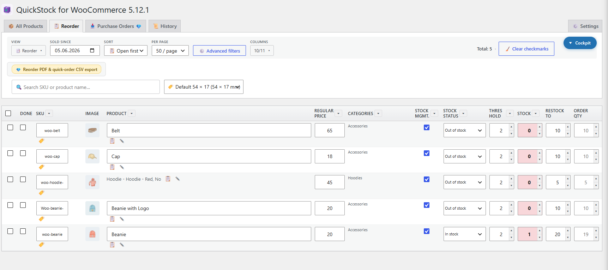608x270 pixels.
Task: Open the Default 54 × 17 label size dropdown
Action: 204,87
